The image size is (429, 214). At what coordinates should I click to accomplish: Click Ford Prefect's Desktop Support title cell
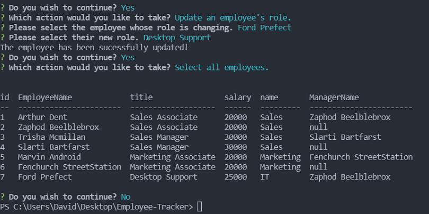click(164, 177)
